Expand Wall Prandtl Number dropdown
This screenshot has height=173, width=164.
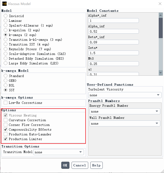point(125,124)
